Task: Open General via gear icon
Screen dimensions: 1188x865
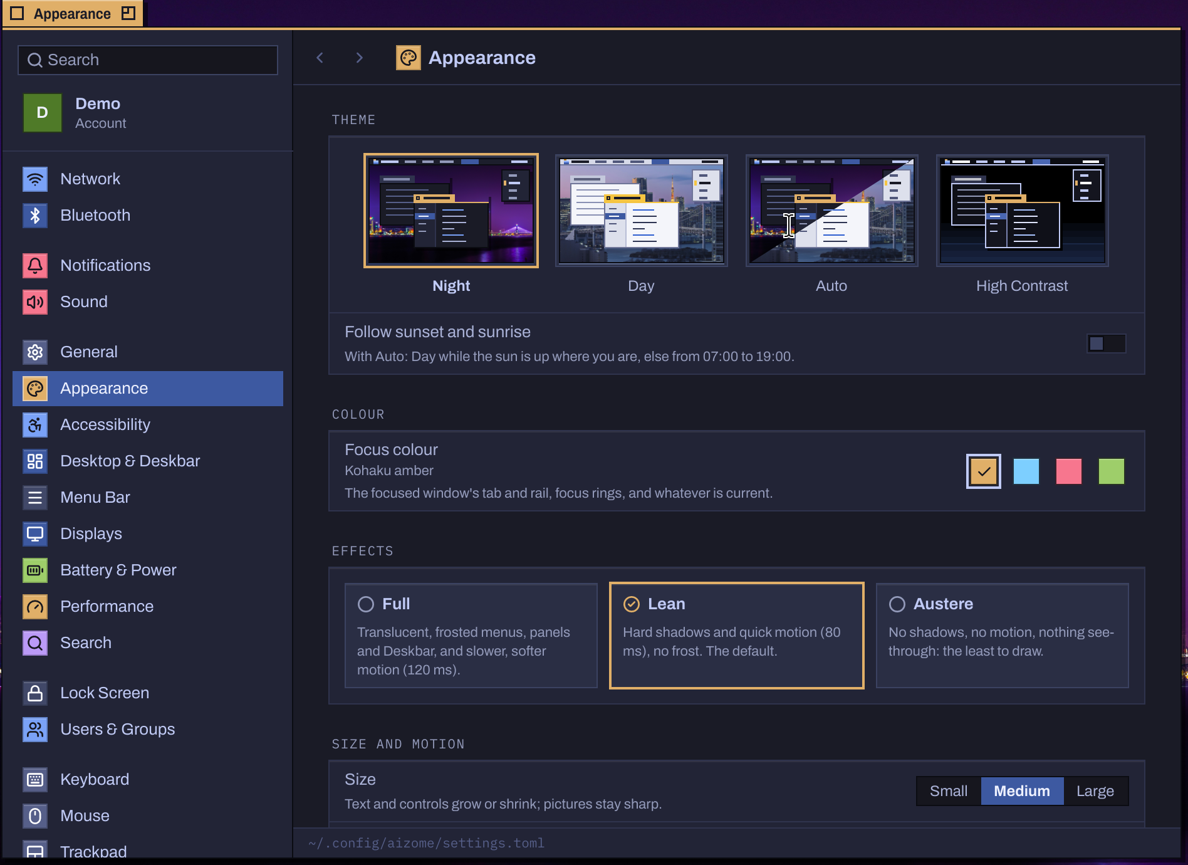Action: point(35,352)
